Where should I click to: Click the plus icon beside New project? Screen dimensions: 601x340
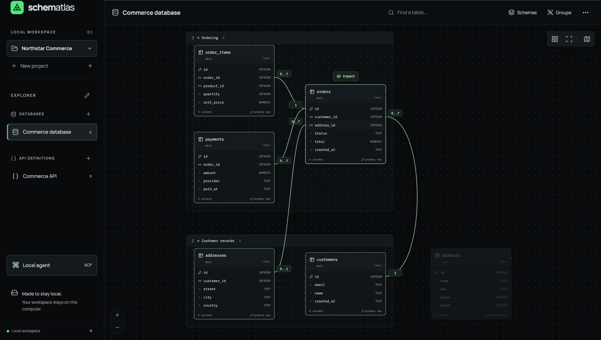(x=90, y=66)
